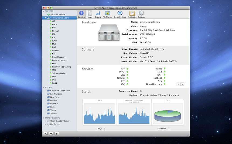Viewport: 232px width, 144px height.
Task: Select the Web service in sidebar
Action: pyautogui.click(x=54, y=80)
